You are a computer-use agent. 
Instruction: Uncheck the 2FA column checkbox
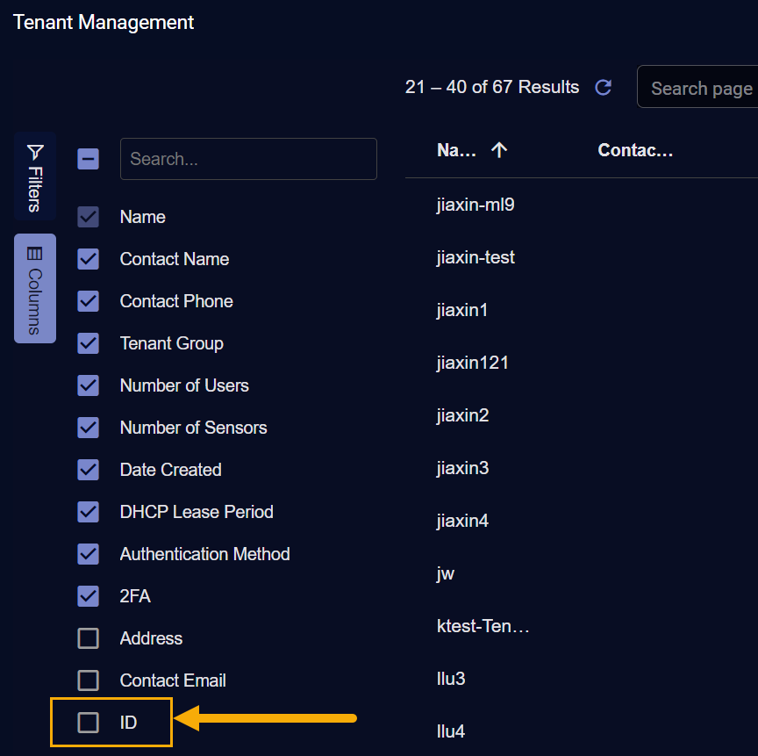(x=88, y=596)
